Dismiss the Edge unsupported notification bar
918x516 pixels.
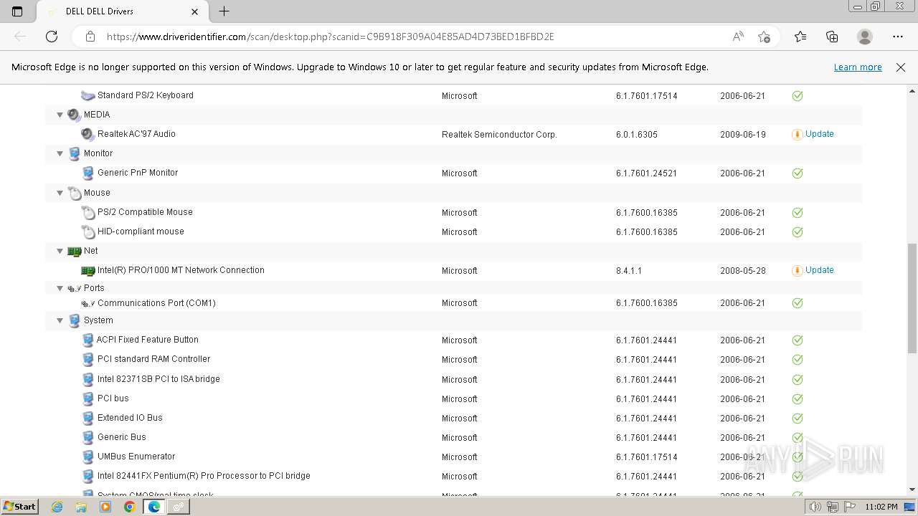pos(901,67)
